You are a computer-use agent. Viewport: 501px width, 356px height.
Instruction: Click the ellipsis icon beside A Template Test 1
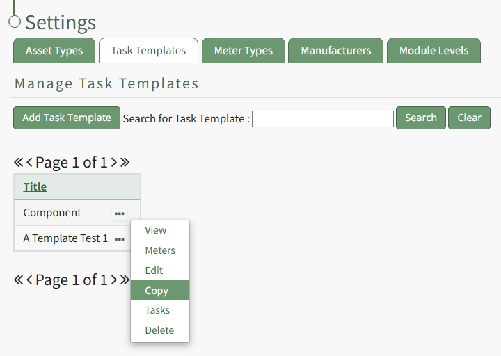pos(120,238)
